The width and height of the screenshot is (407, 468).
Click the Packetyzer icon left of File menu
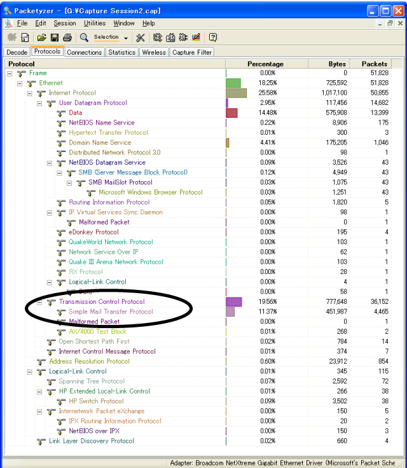tap(9, 24)
